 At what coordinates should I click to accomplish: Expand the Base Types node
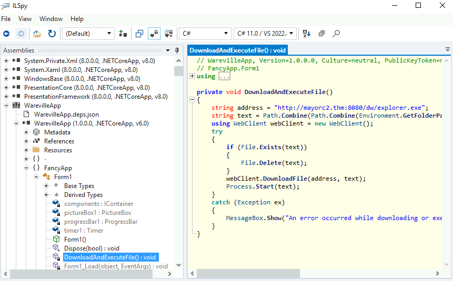click(x=46, y=186)
